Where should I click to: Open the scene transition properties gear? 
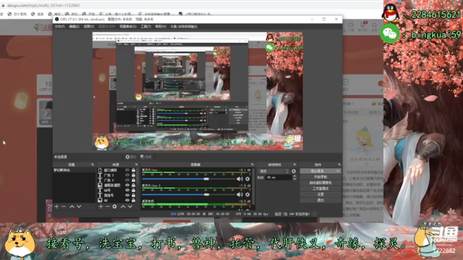click(294, 171)
